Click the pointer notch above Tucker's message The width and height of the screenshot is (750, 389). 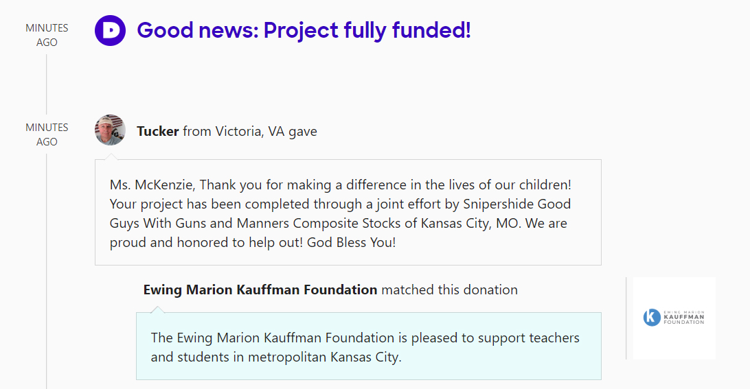coord(110,156)
